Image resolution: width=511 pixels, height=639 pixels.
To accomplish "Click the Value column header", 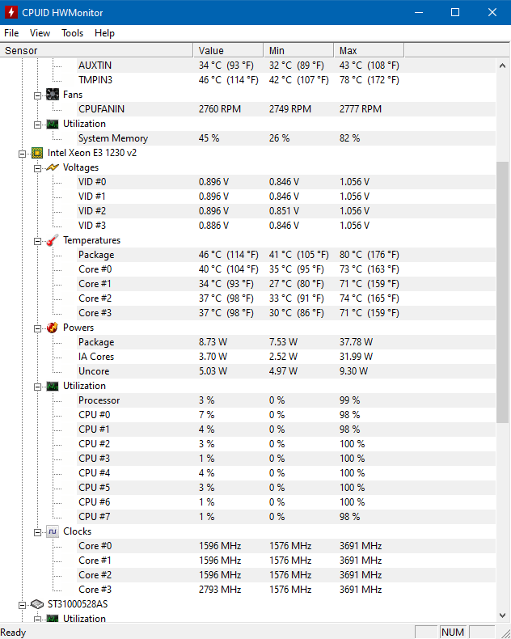I will 228,50.
